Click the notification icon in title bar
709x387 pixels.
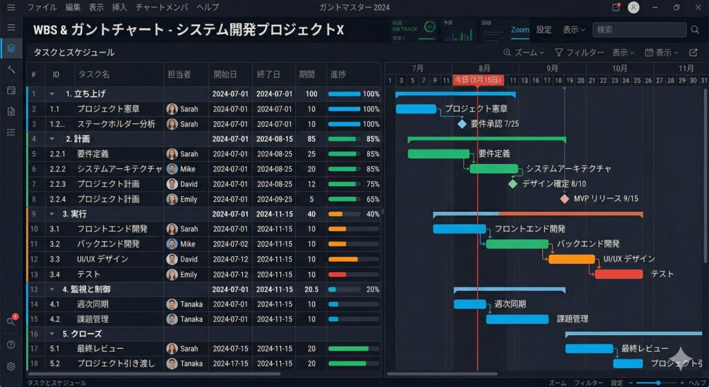pos(616,7)
